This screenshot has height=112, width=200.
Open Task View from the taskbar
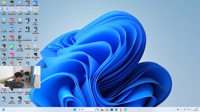coord(102,110)
